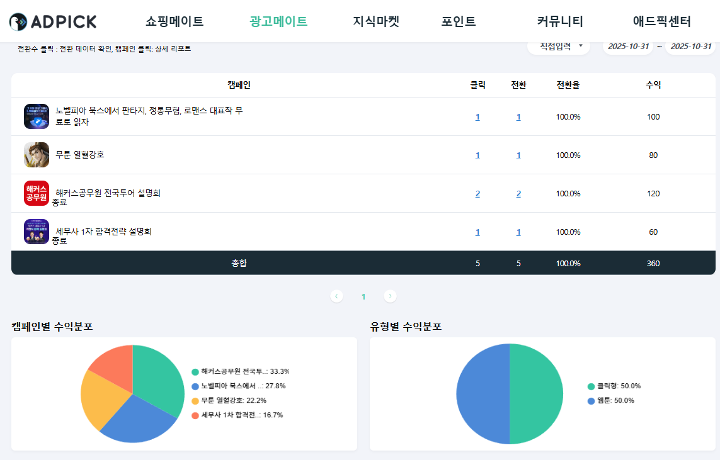Go to next page with right arrow
This screenshot has width=720, height=460.
tap(390, 296)
